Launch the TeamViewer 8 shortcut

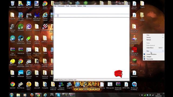(x=29, y=5)
